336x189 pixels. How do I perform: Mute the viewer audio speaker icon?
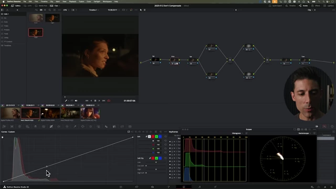tap(76, 101)
